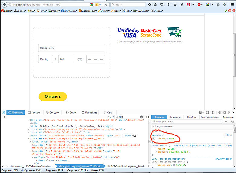The width and height of the screenshot is (236, 173).
Task: Click the paper-plane send icon in toolbar
Action: click(181, 5)
